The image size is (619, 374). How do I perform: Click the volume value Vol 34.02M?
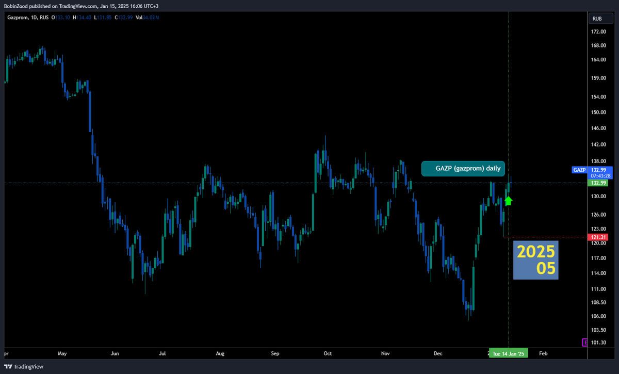coord(148,18)
